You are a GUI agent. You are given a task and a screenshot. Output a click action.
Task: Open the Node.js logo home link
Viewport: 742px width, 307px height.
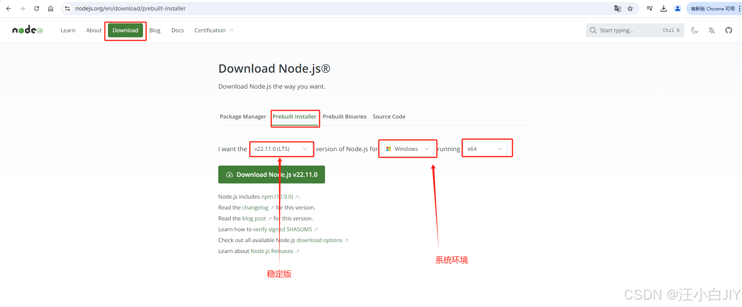point(28,30)
